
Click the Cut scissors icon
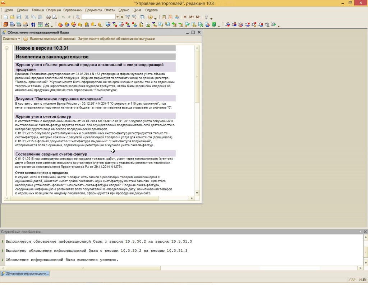click(x=27, y=17)
